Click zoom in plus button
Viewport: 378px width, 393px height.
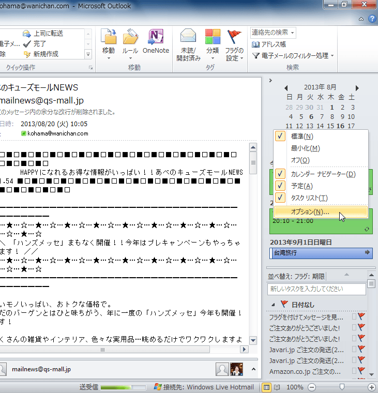pos(371,387)
